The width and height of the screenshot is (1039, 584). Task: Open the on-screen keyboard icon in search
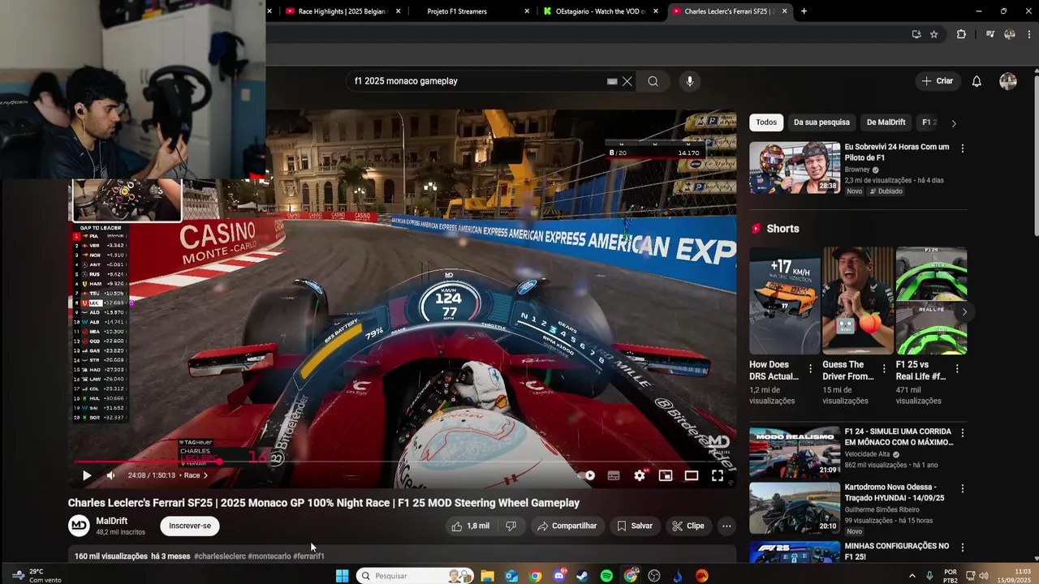coord(612,81)
